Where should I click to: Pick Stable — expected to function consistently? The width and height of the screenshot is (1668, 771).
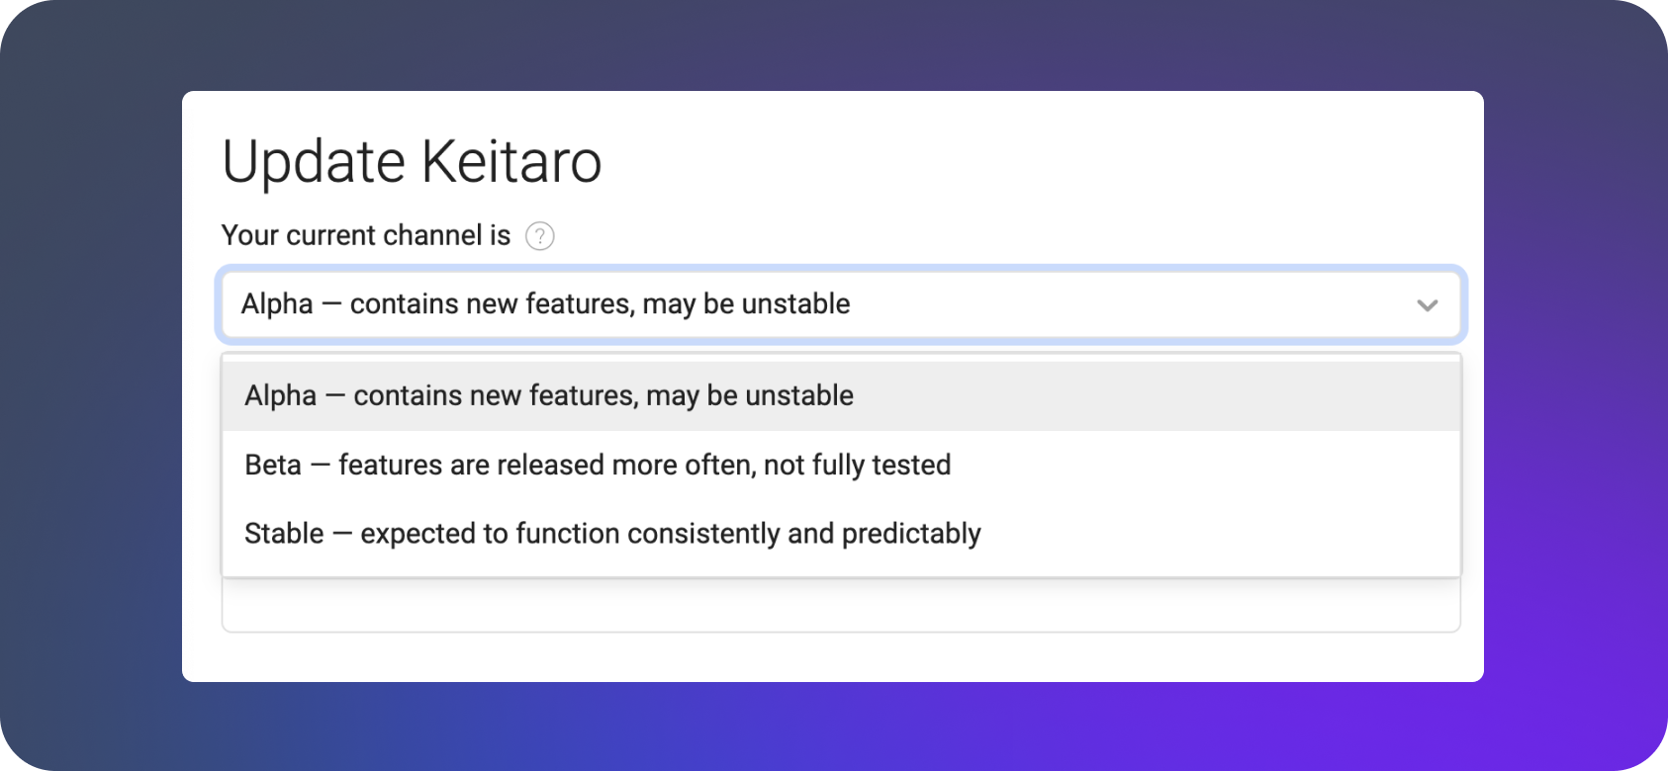tap(841, 534)
